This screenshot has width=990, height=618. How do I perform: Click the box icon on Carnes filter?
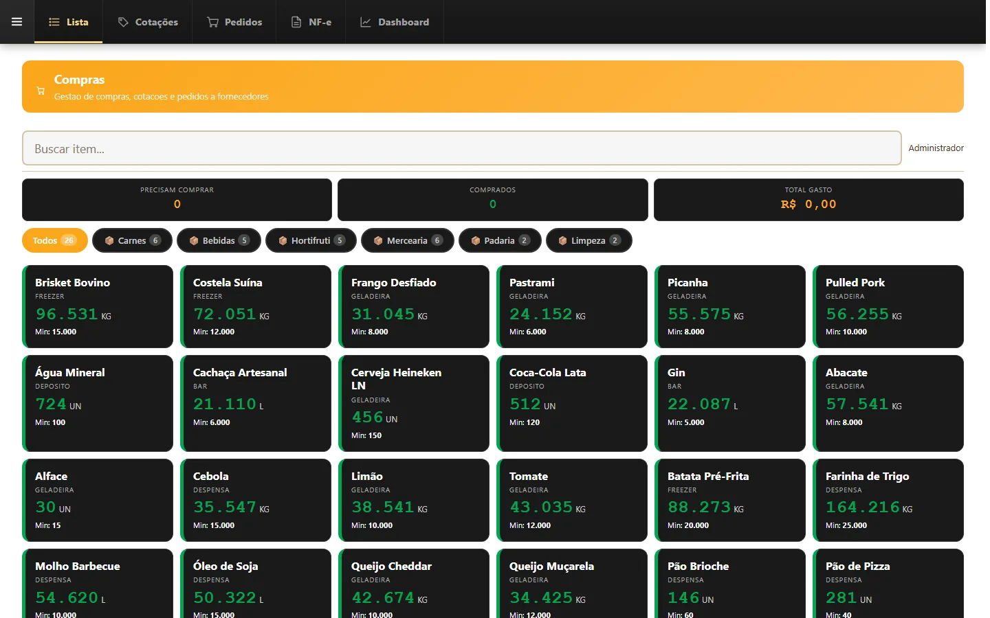coord(109,240)
